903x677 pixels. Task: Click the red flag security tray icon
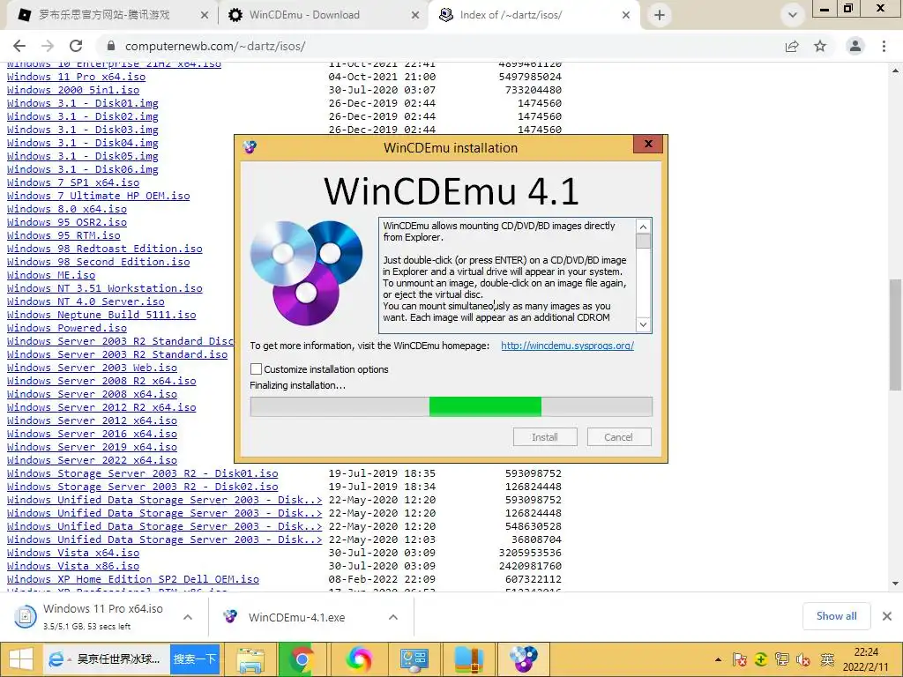click(x=740, y=659)
